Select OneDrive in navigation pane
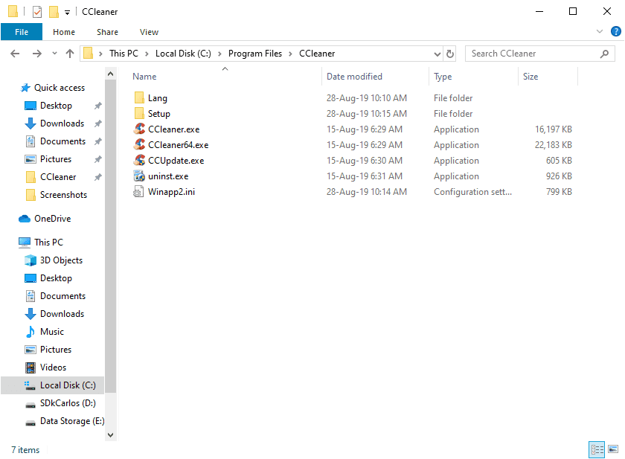The height and width of the screenshot is (459, 625). pyautogui.click(x=52, y=219)
